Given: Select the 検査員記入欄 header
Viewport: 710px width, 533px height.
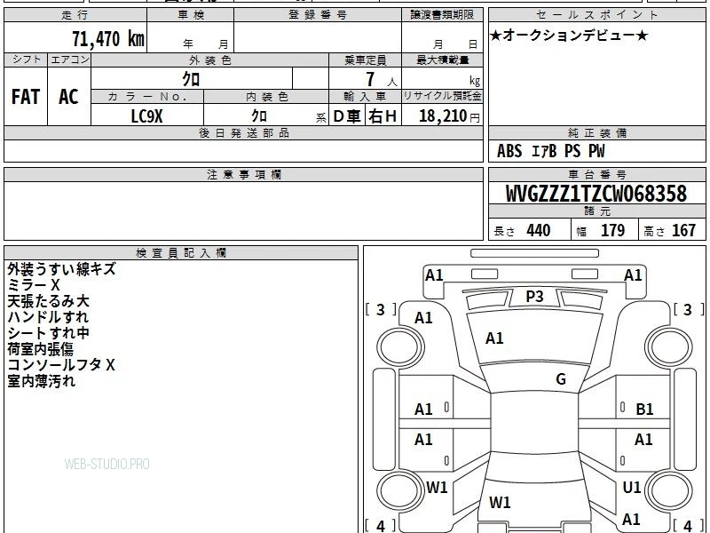Looking at the screenshot, I should pos(181,253).
